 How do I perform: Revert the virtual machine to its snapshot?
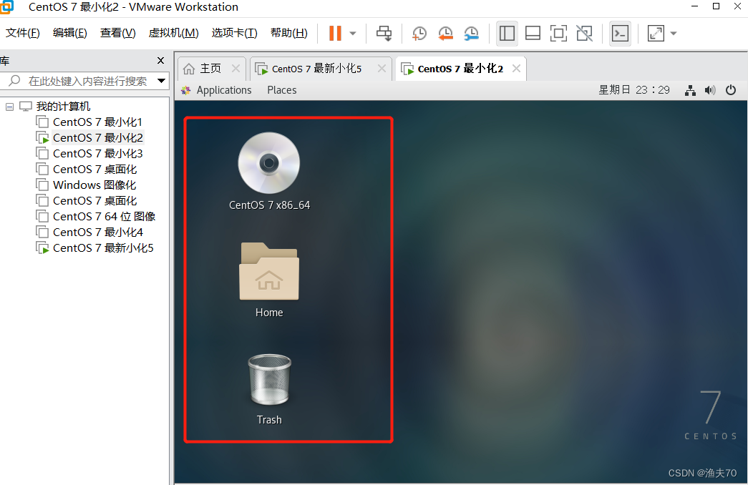point(445,34)
